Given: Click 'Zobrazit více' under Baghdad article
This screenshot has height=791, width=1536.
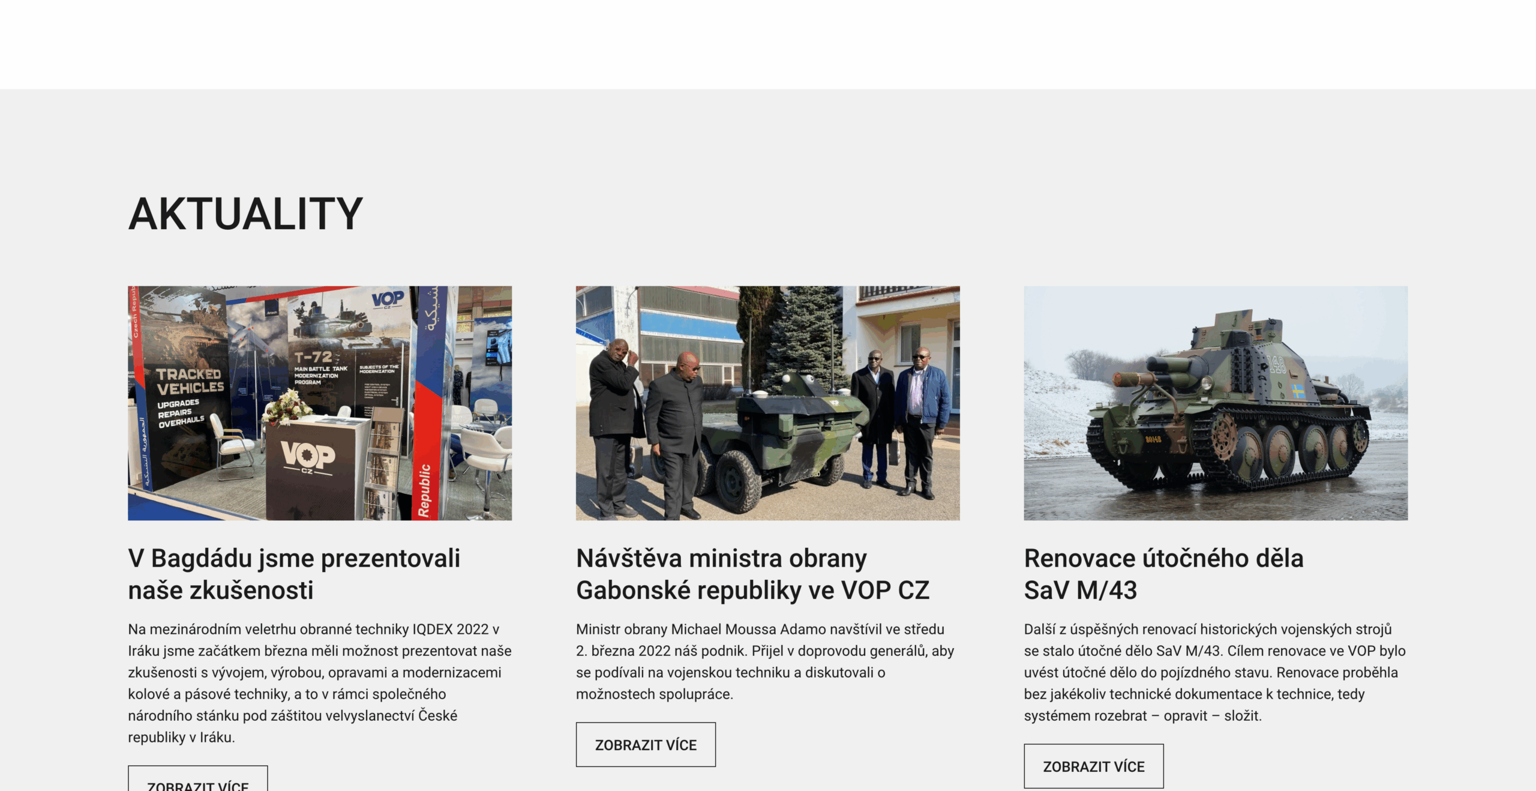Looking at the screenshot, I should tap(198, 779).
